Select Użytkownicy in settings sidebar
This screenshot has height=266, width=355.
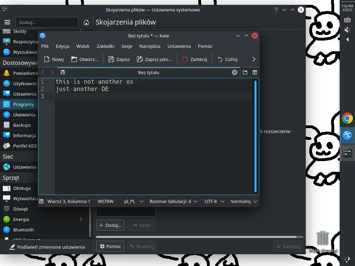20,83
